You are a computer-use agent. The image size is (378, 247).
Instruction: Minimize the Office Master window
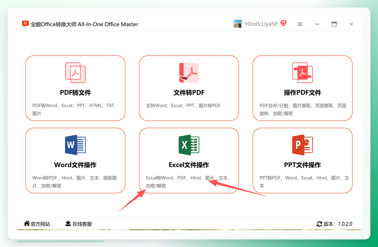click(x=317, y=24)
